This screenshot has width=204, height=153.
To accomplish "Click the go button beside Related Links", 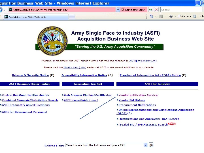I will tap(151, 145).
